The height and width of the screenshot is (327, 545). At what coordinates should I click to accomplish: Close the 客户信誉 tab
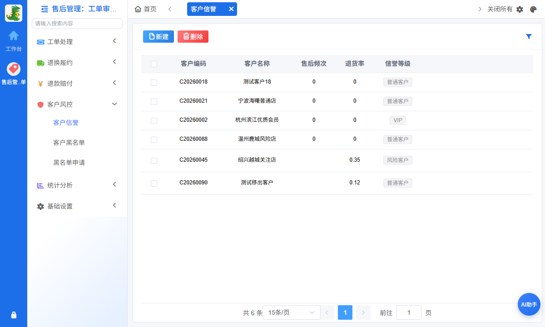point(231,9)
